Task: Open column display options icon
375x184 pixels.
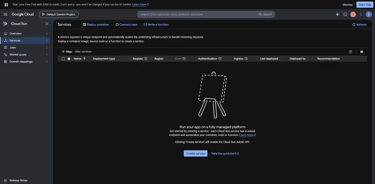Action: 361,52
